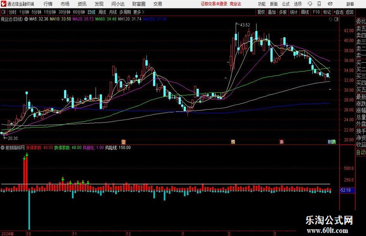Image resolution: width=366 pixels, height=236 pixels.
Task: Click the 43.52 high price label
Action: [x=245, y=25]
